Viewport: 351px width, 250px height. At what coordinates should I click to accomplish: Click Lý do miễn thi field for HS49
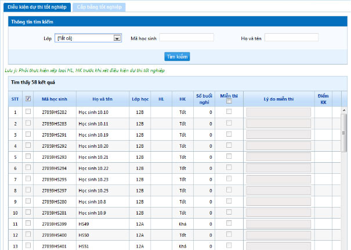click(278, 224)
